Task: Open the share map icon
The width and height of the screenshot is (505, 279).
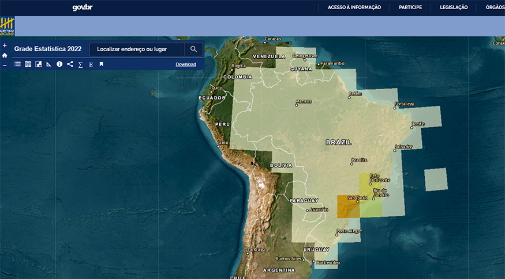Action: [70, 64]
